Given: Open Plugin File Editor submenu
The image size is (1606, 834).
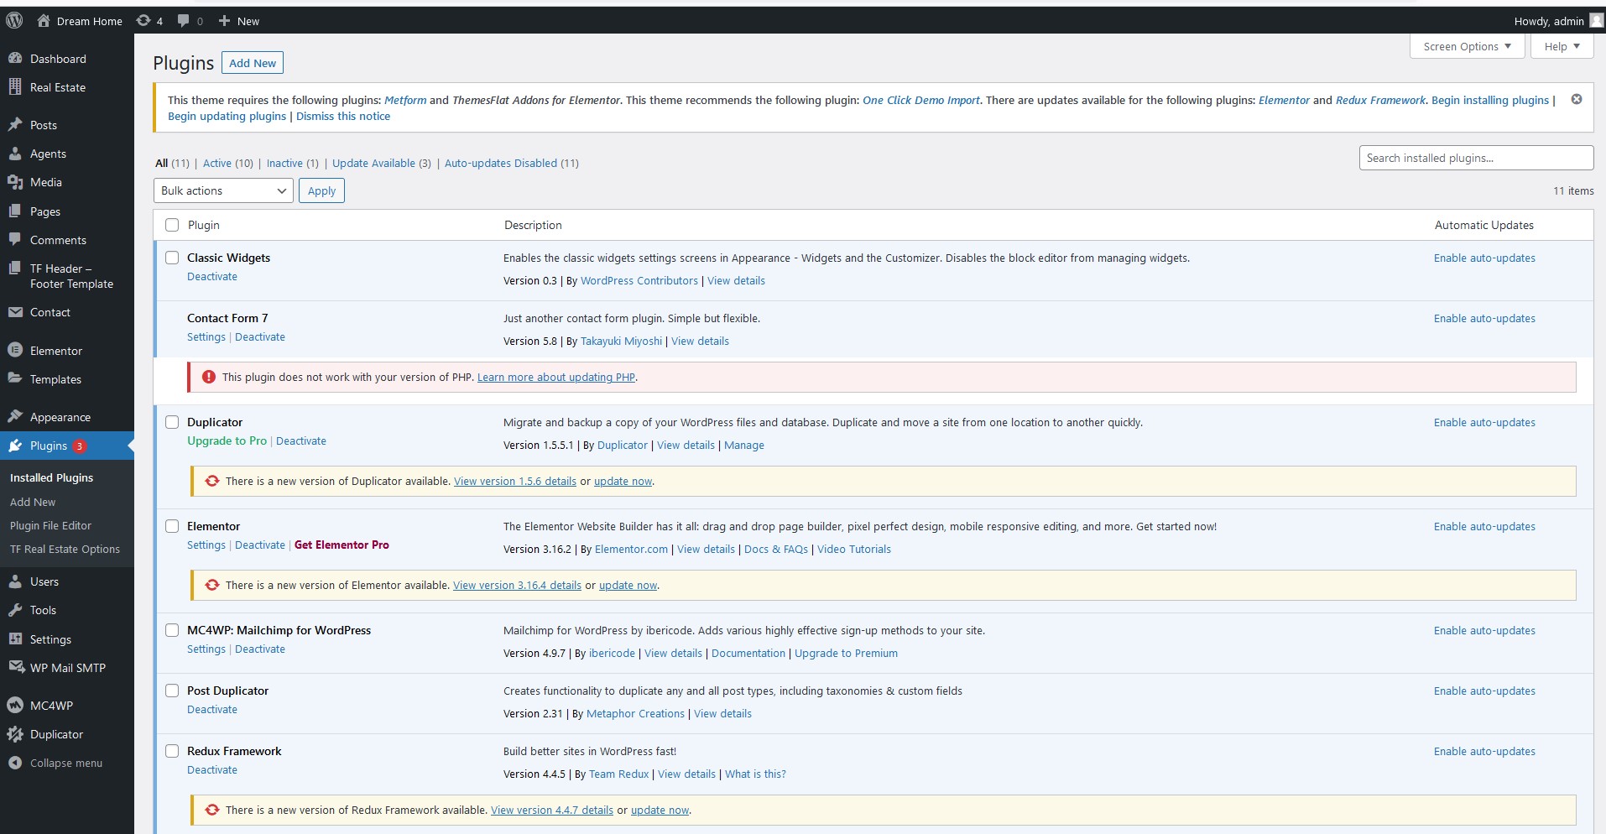Looking at the screenshot, I should coord(50,525).
